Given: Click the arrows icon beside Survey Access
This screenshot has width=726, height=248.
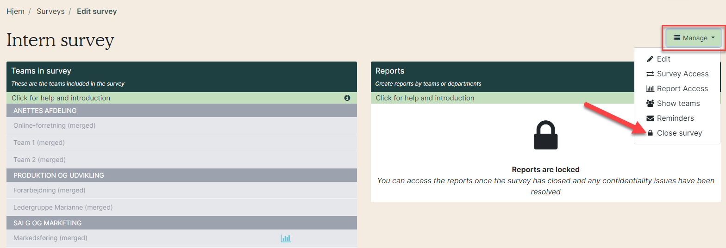Looking at the screenshot, I should coord(650,74).
